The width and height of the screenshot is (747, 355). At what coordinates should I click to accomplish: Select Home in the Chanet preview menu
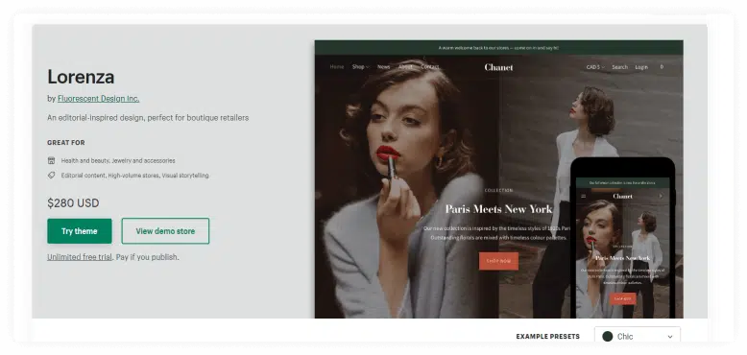[x=337, y=67]
